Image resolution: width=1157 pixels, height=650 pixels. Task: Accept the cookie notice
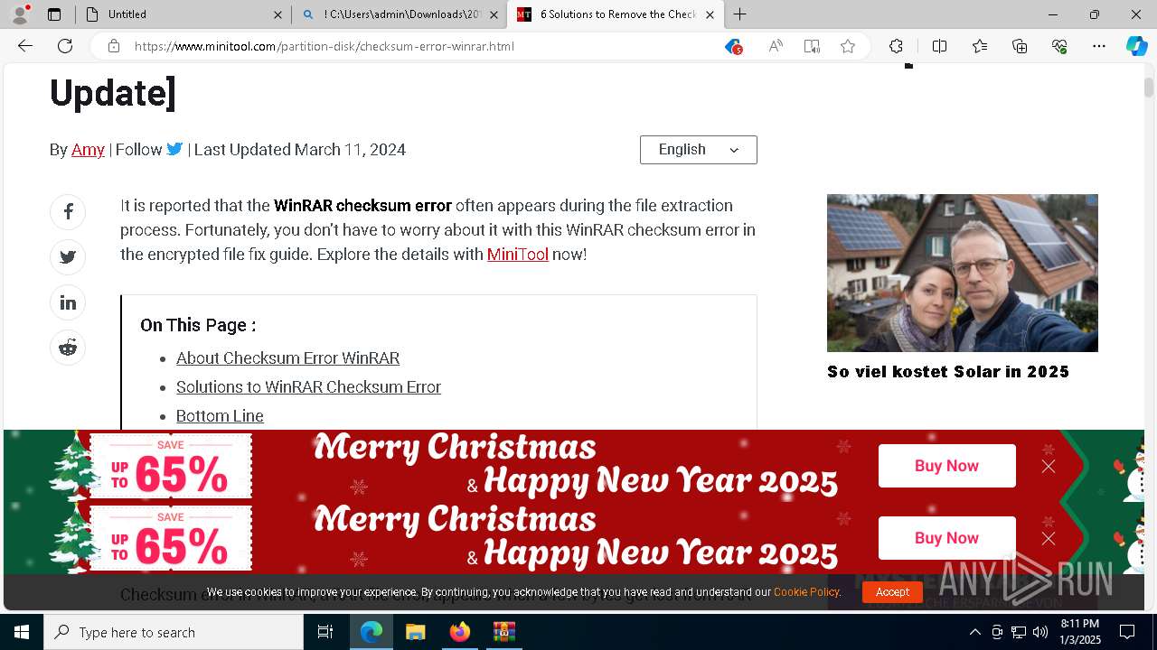[x=892, y=592]
